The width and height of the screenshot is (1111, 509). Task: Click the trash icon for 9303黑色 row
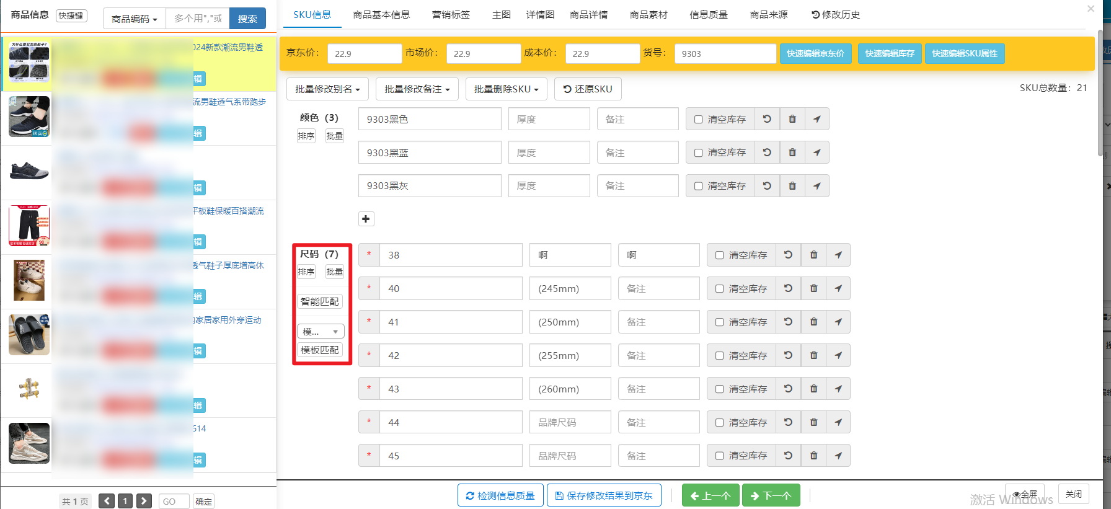[792, 119]
